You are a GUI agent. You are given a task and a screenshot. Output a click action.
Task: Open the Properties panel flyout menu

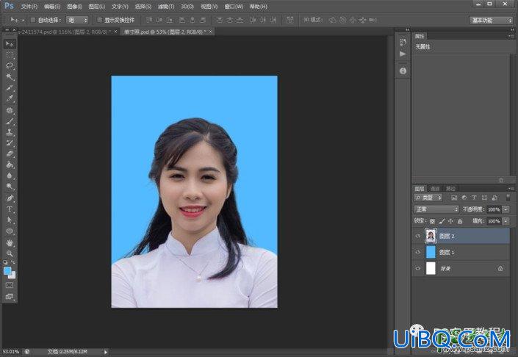coord(511,36)
